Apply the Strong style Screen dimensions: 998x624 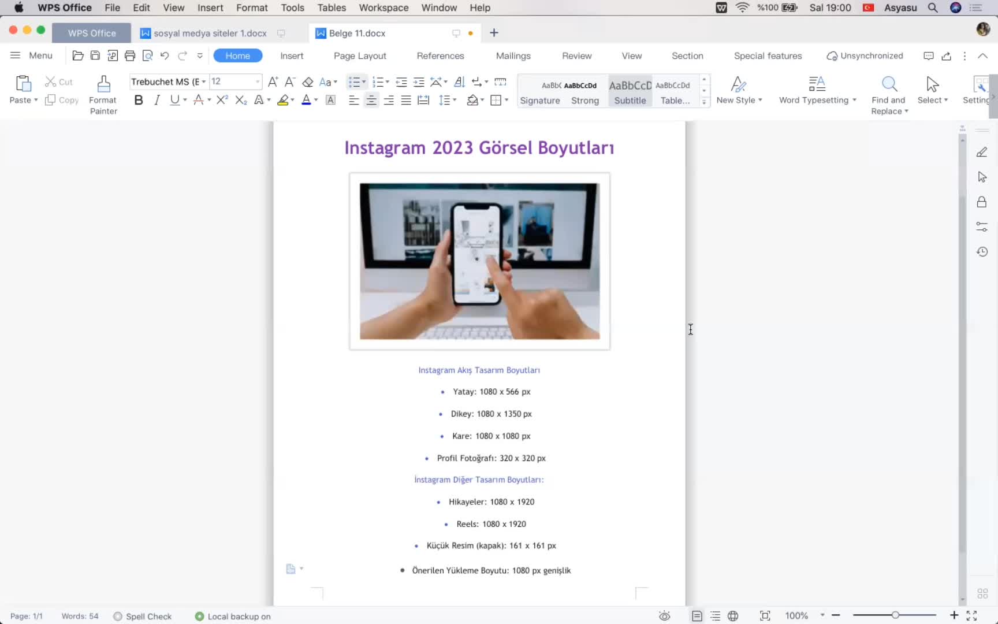point(584,91)
